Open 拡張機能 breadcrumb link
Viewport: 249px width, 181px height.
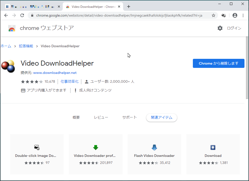click(26, 46)
